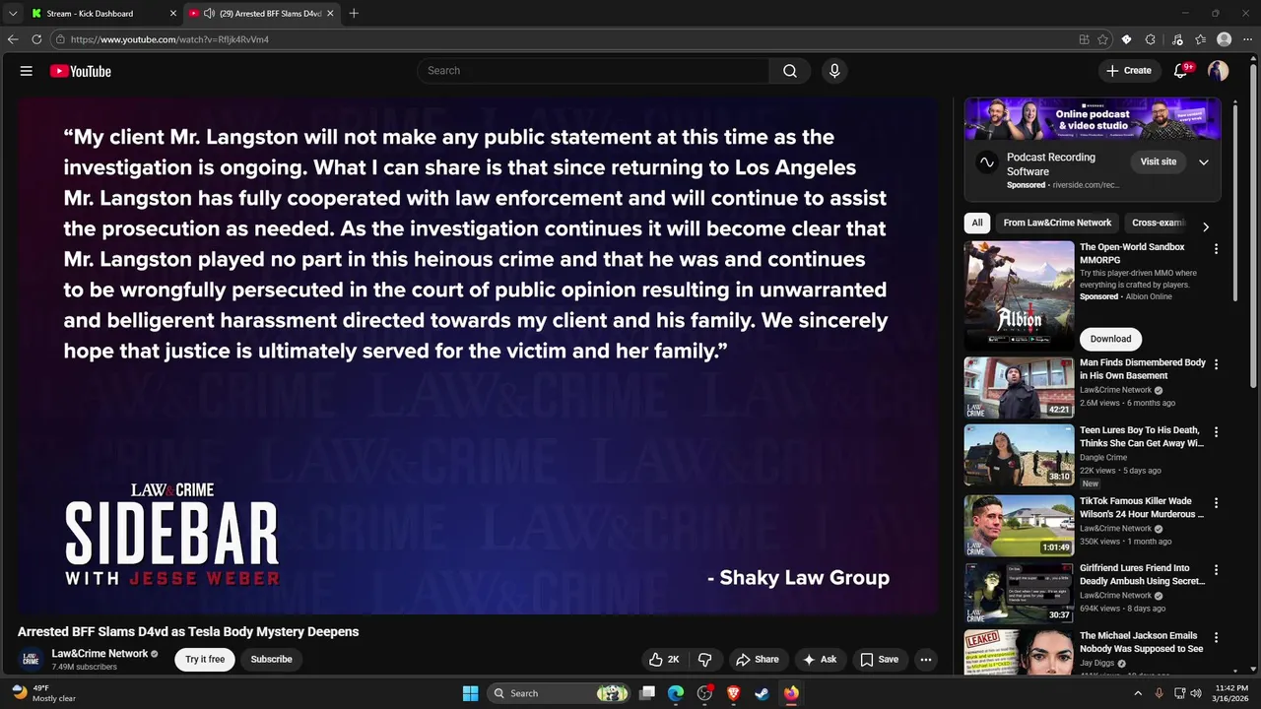Image resolution: width=1261 pixels, height=709 pixels.
Task: Subscribe to Law&Crime Network
Action: click(271, 660)
